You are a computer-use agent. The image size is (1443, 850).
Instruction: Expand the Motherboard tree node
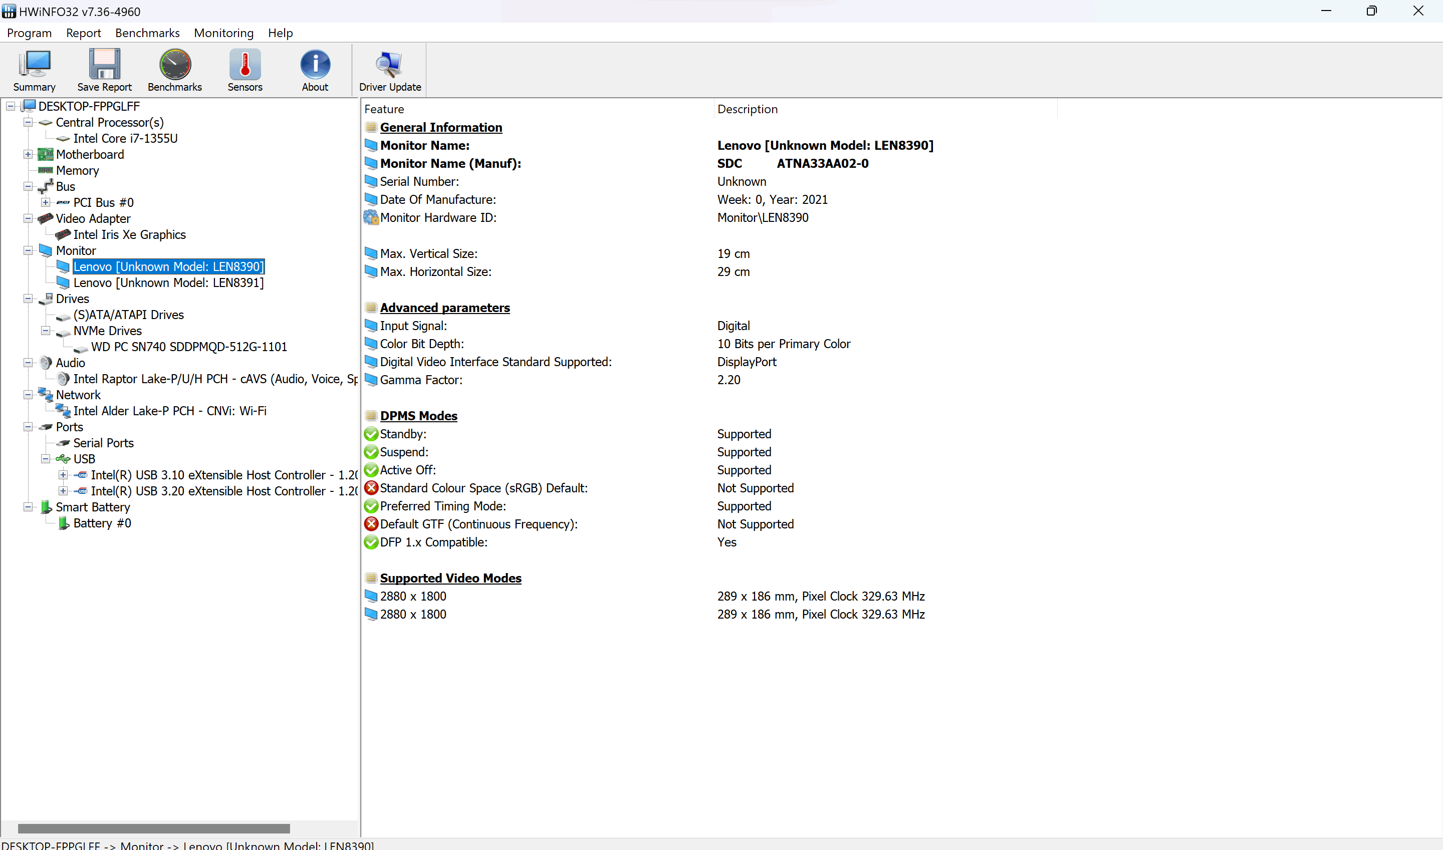tap(28, 154)
